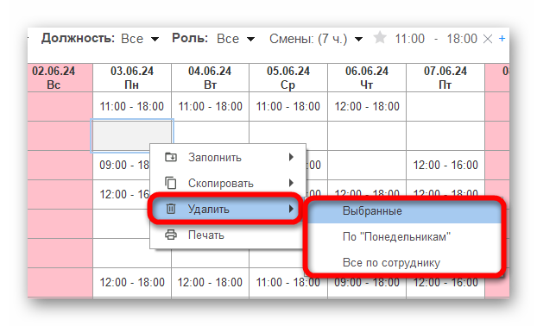Click the printer icon beside Печать
537x326 pixels.
(171, 235)
